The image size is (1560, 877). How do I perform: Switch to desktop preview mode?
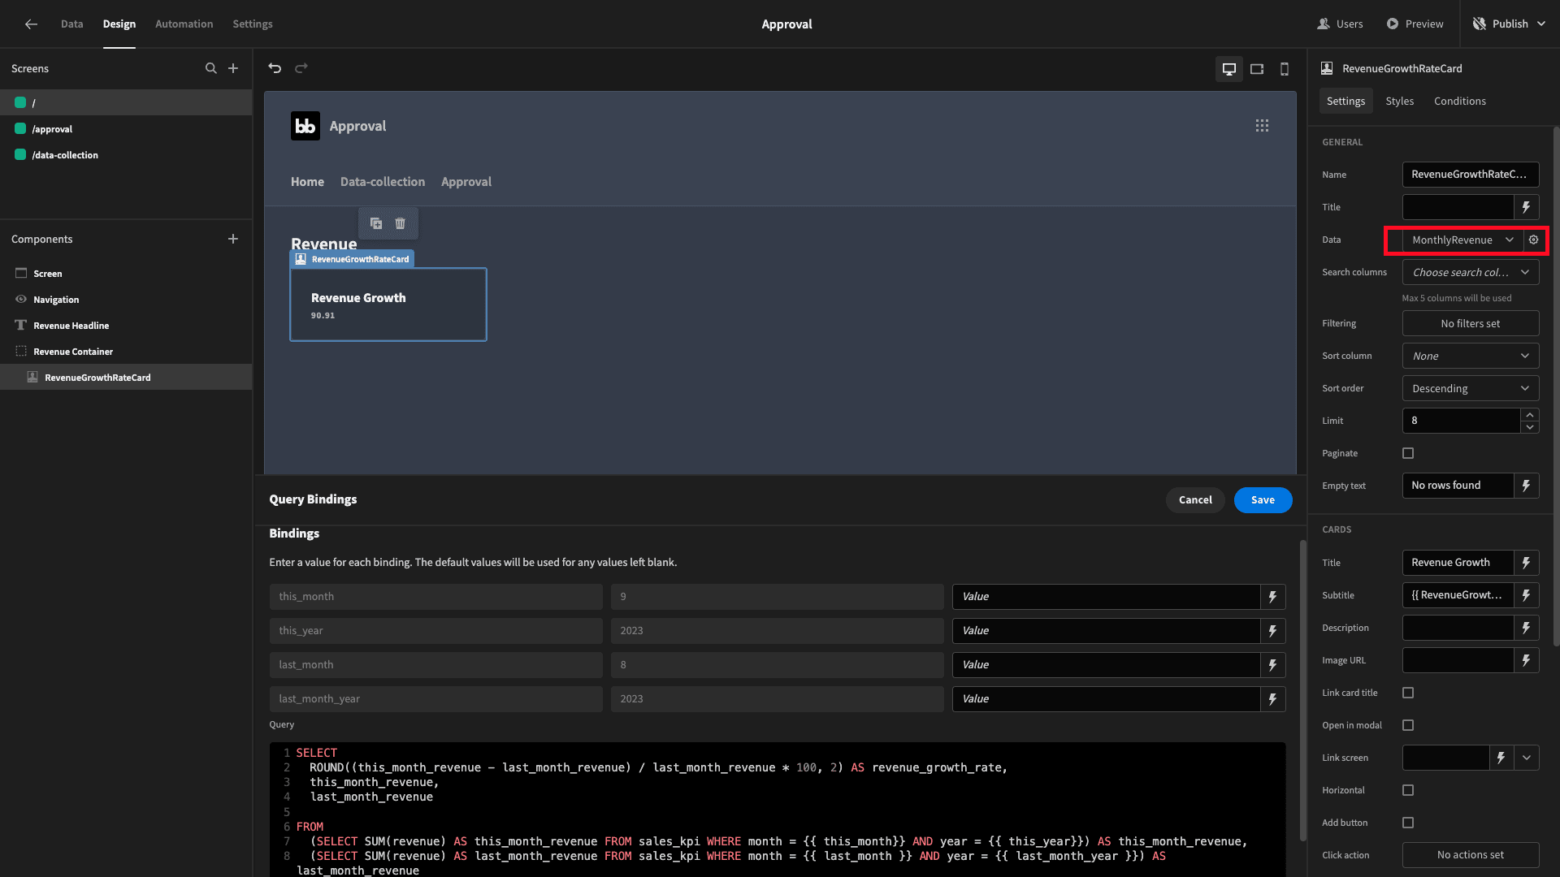[x=1229, y=69]
